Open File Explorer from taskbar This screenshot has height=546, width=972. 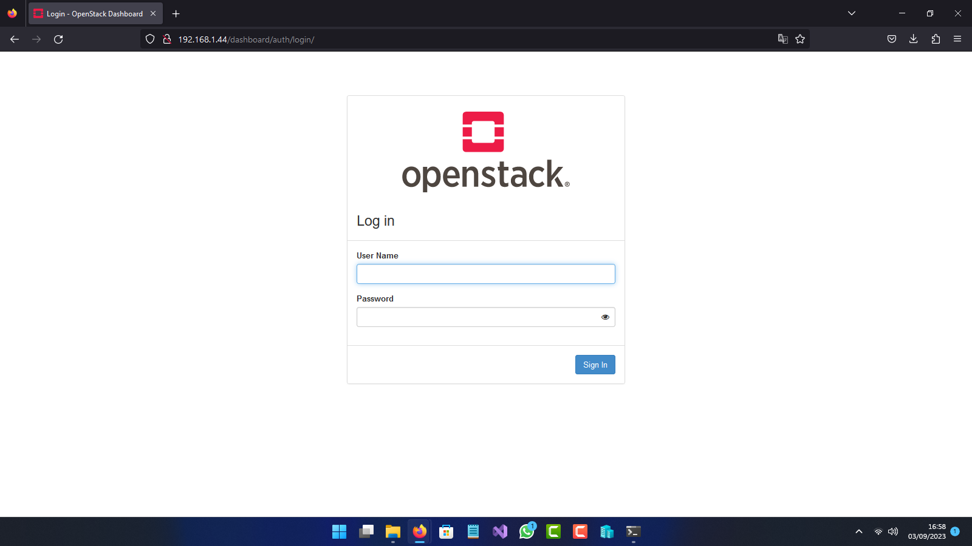click(393, 532)
